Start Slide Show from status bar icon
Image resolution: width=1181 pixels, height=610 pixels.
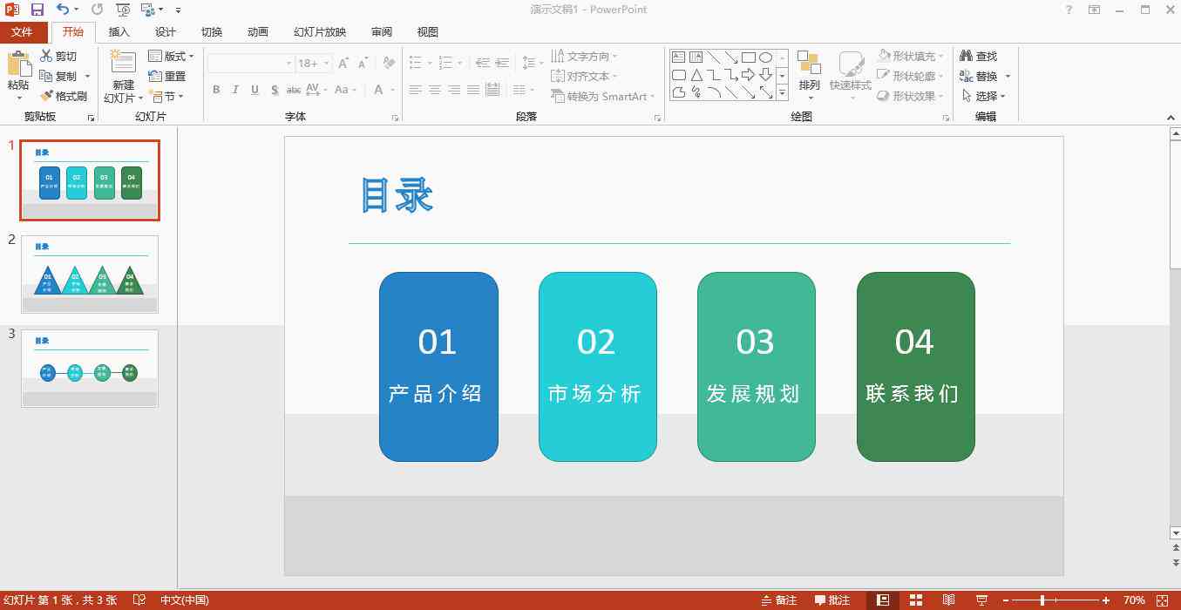pyautogui.click(x=982, y=600)
